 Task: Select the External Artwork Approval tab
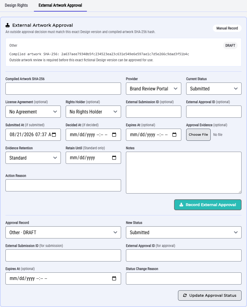point(60,5)
